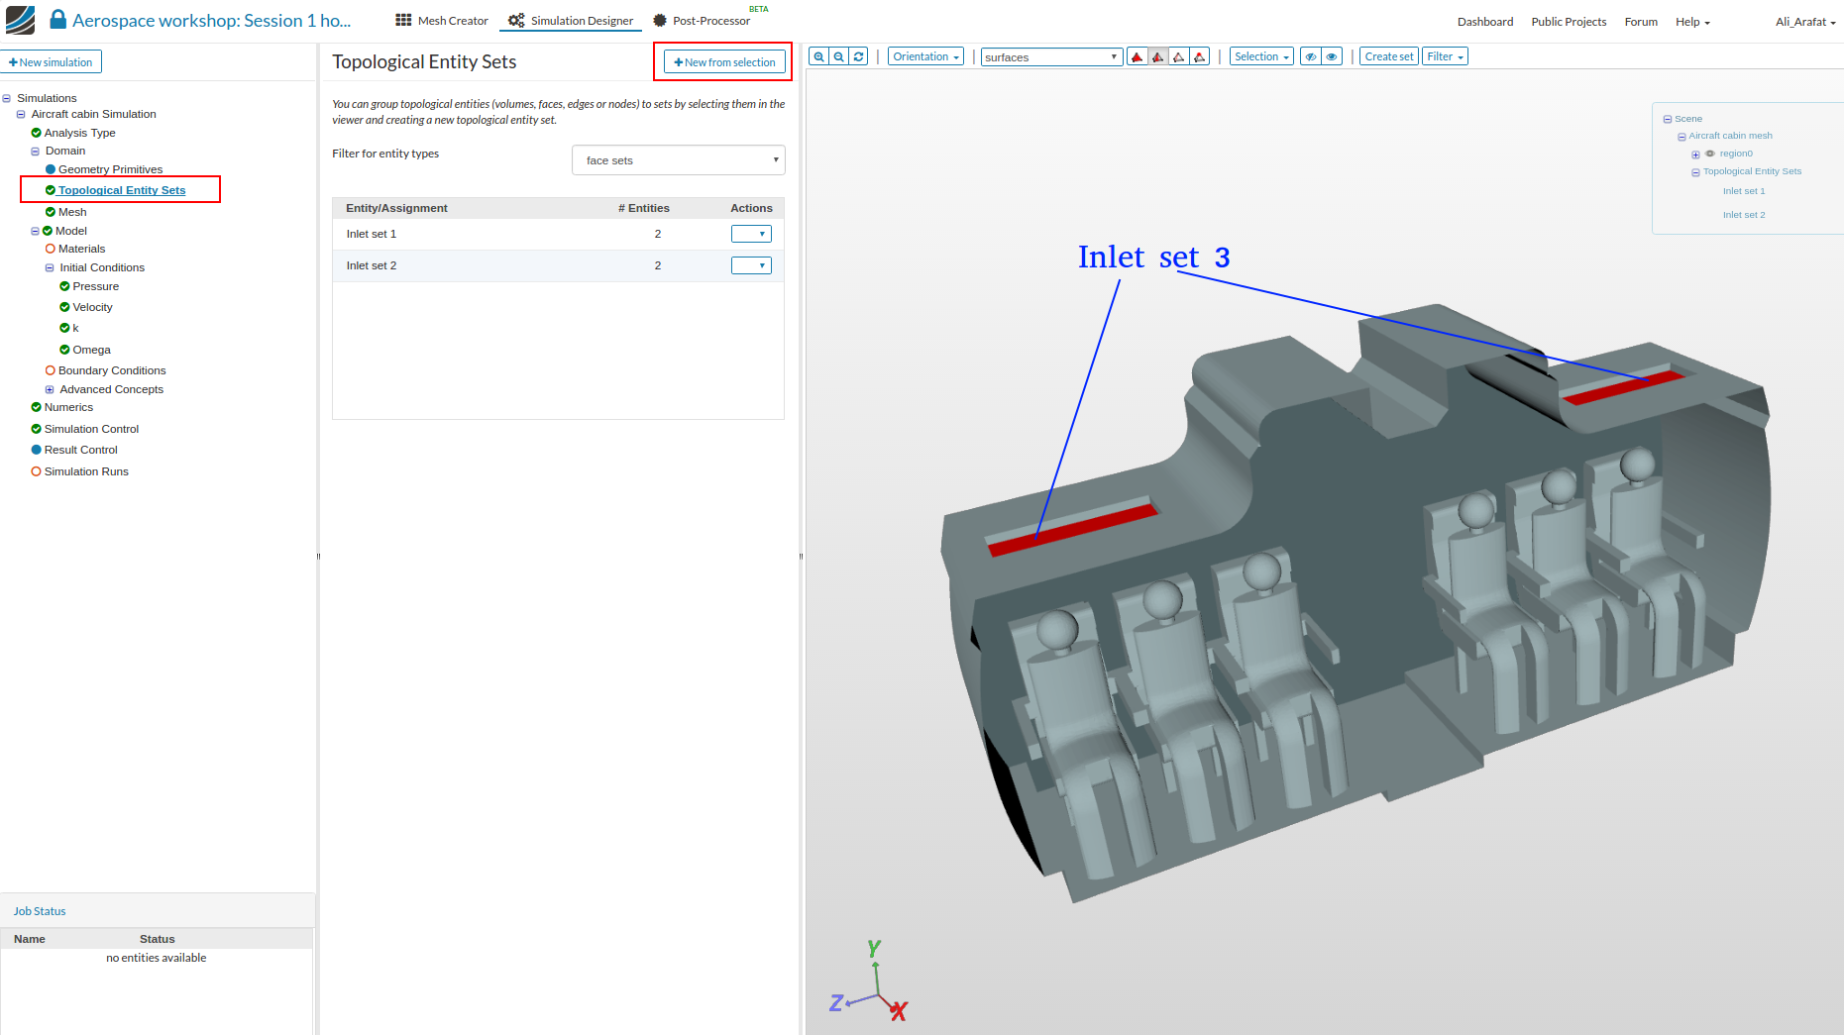Collapse the Domain tree node
Image resolution: width=1844 pixels, height=1035 pixels.
point(36,152)
